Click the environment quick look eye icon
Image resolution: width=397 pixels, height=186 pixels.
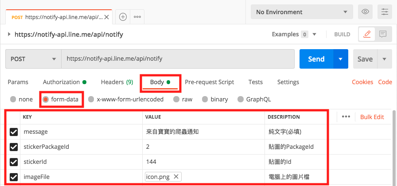click(365, 12)
